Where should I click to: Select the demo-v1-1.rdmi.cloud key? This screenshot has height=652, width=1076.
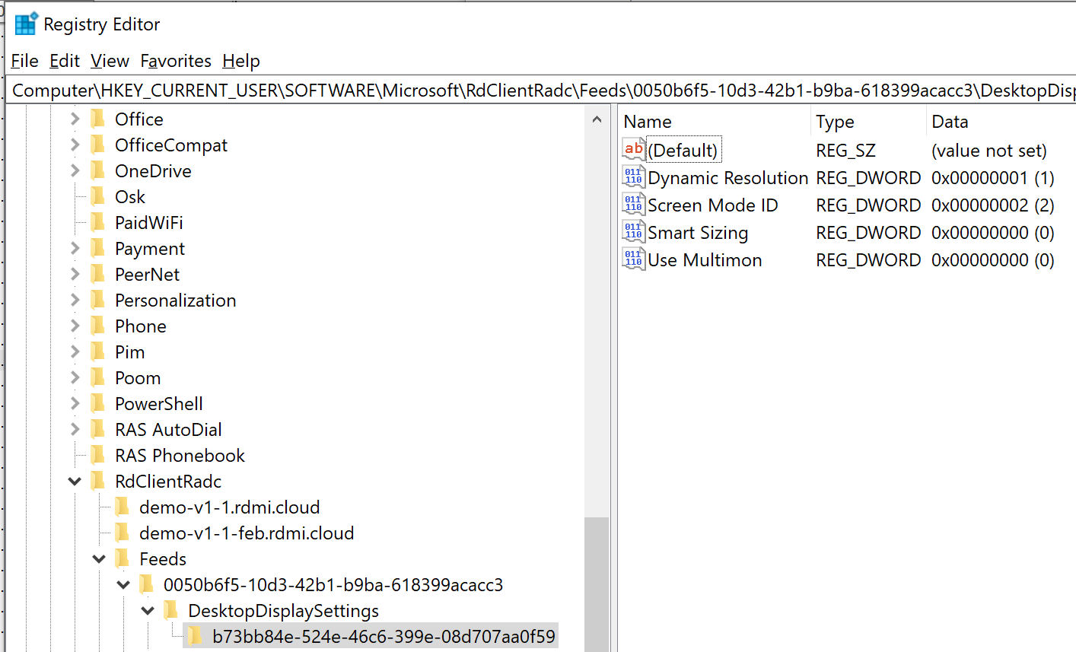(x=229, y=507)
